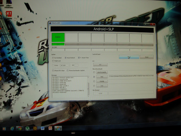Screen dimensions: 181x136
Task: Select the 'cache.img' log line
Action: 59,82
